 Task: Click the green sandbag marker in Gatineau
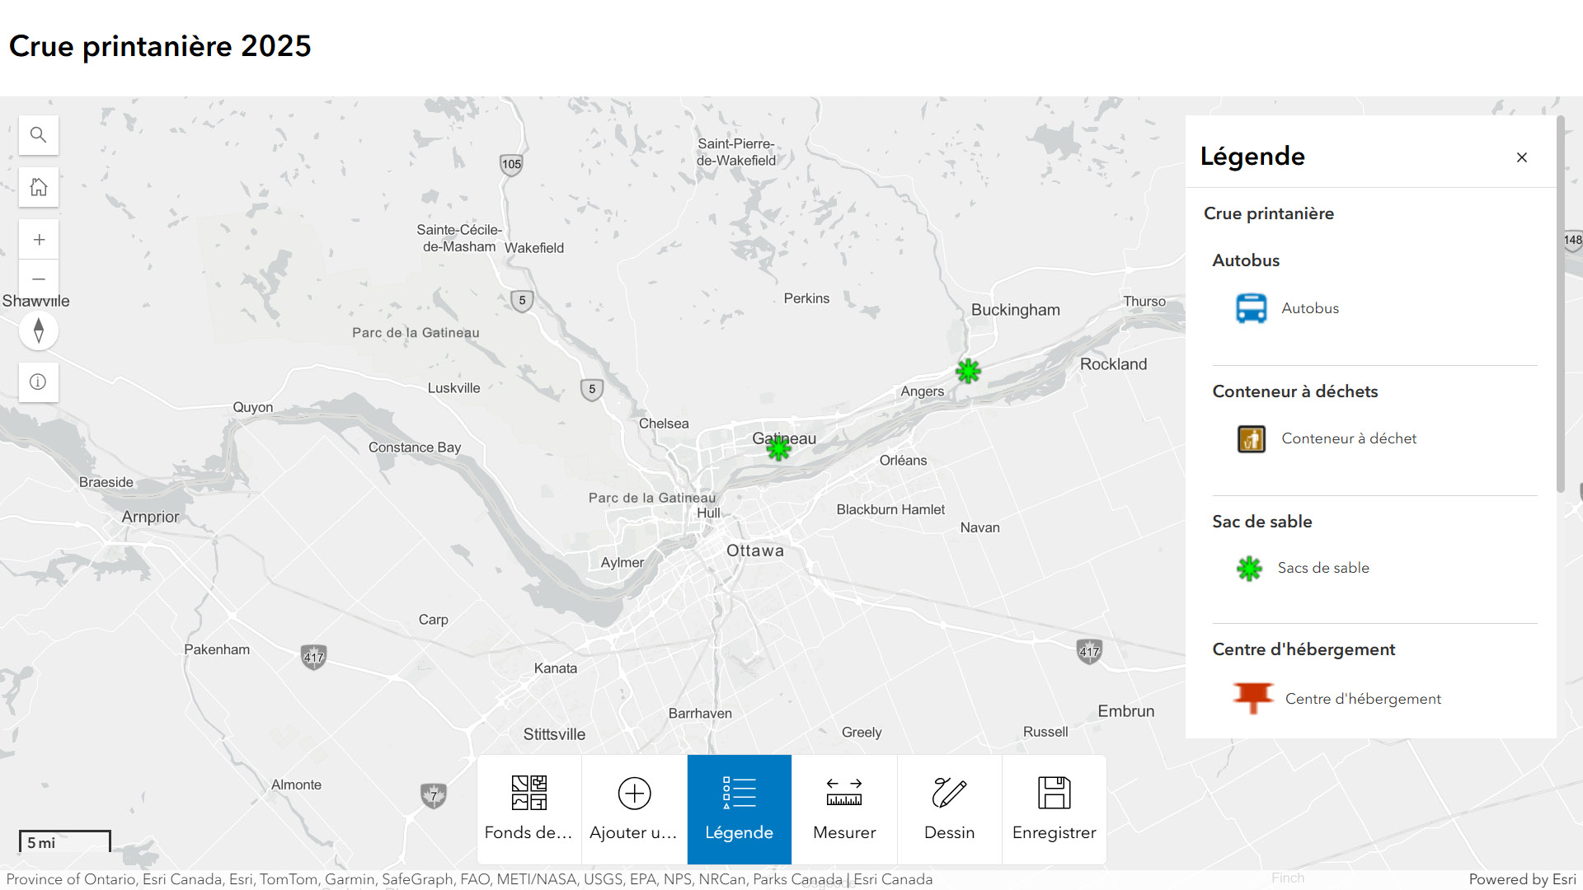click(778, 448)
